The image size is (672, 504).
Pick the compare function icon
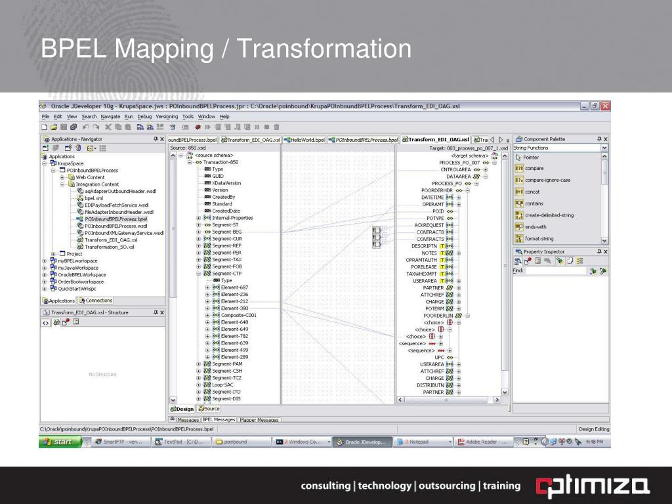519,169
